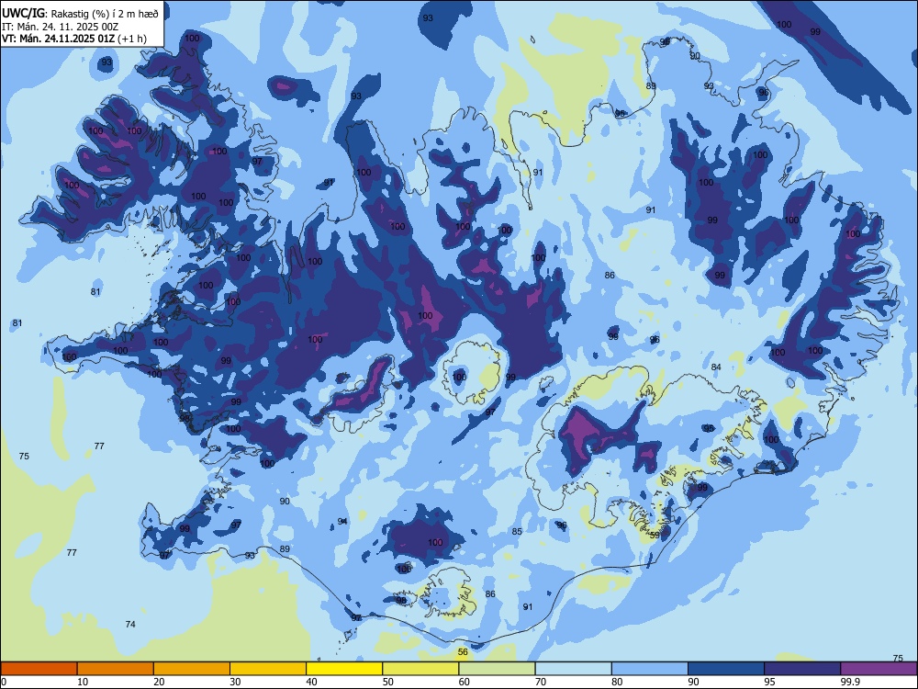
Task: Click the bright yellow 40-50 legend swatch
Action: tap(344, 669)
